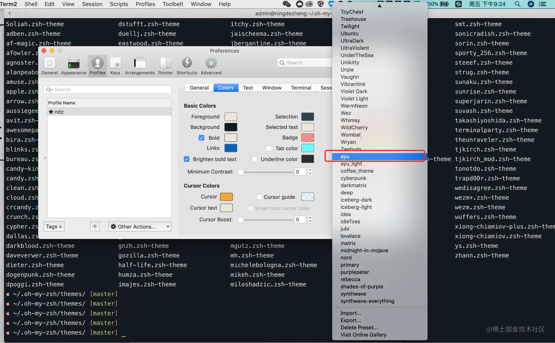Pick the synthwave-everything preset

point(380,301)
